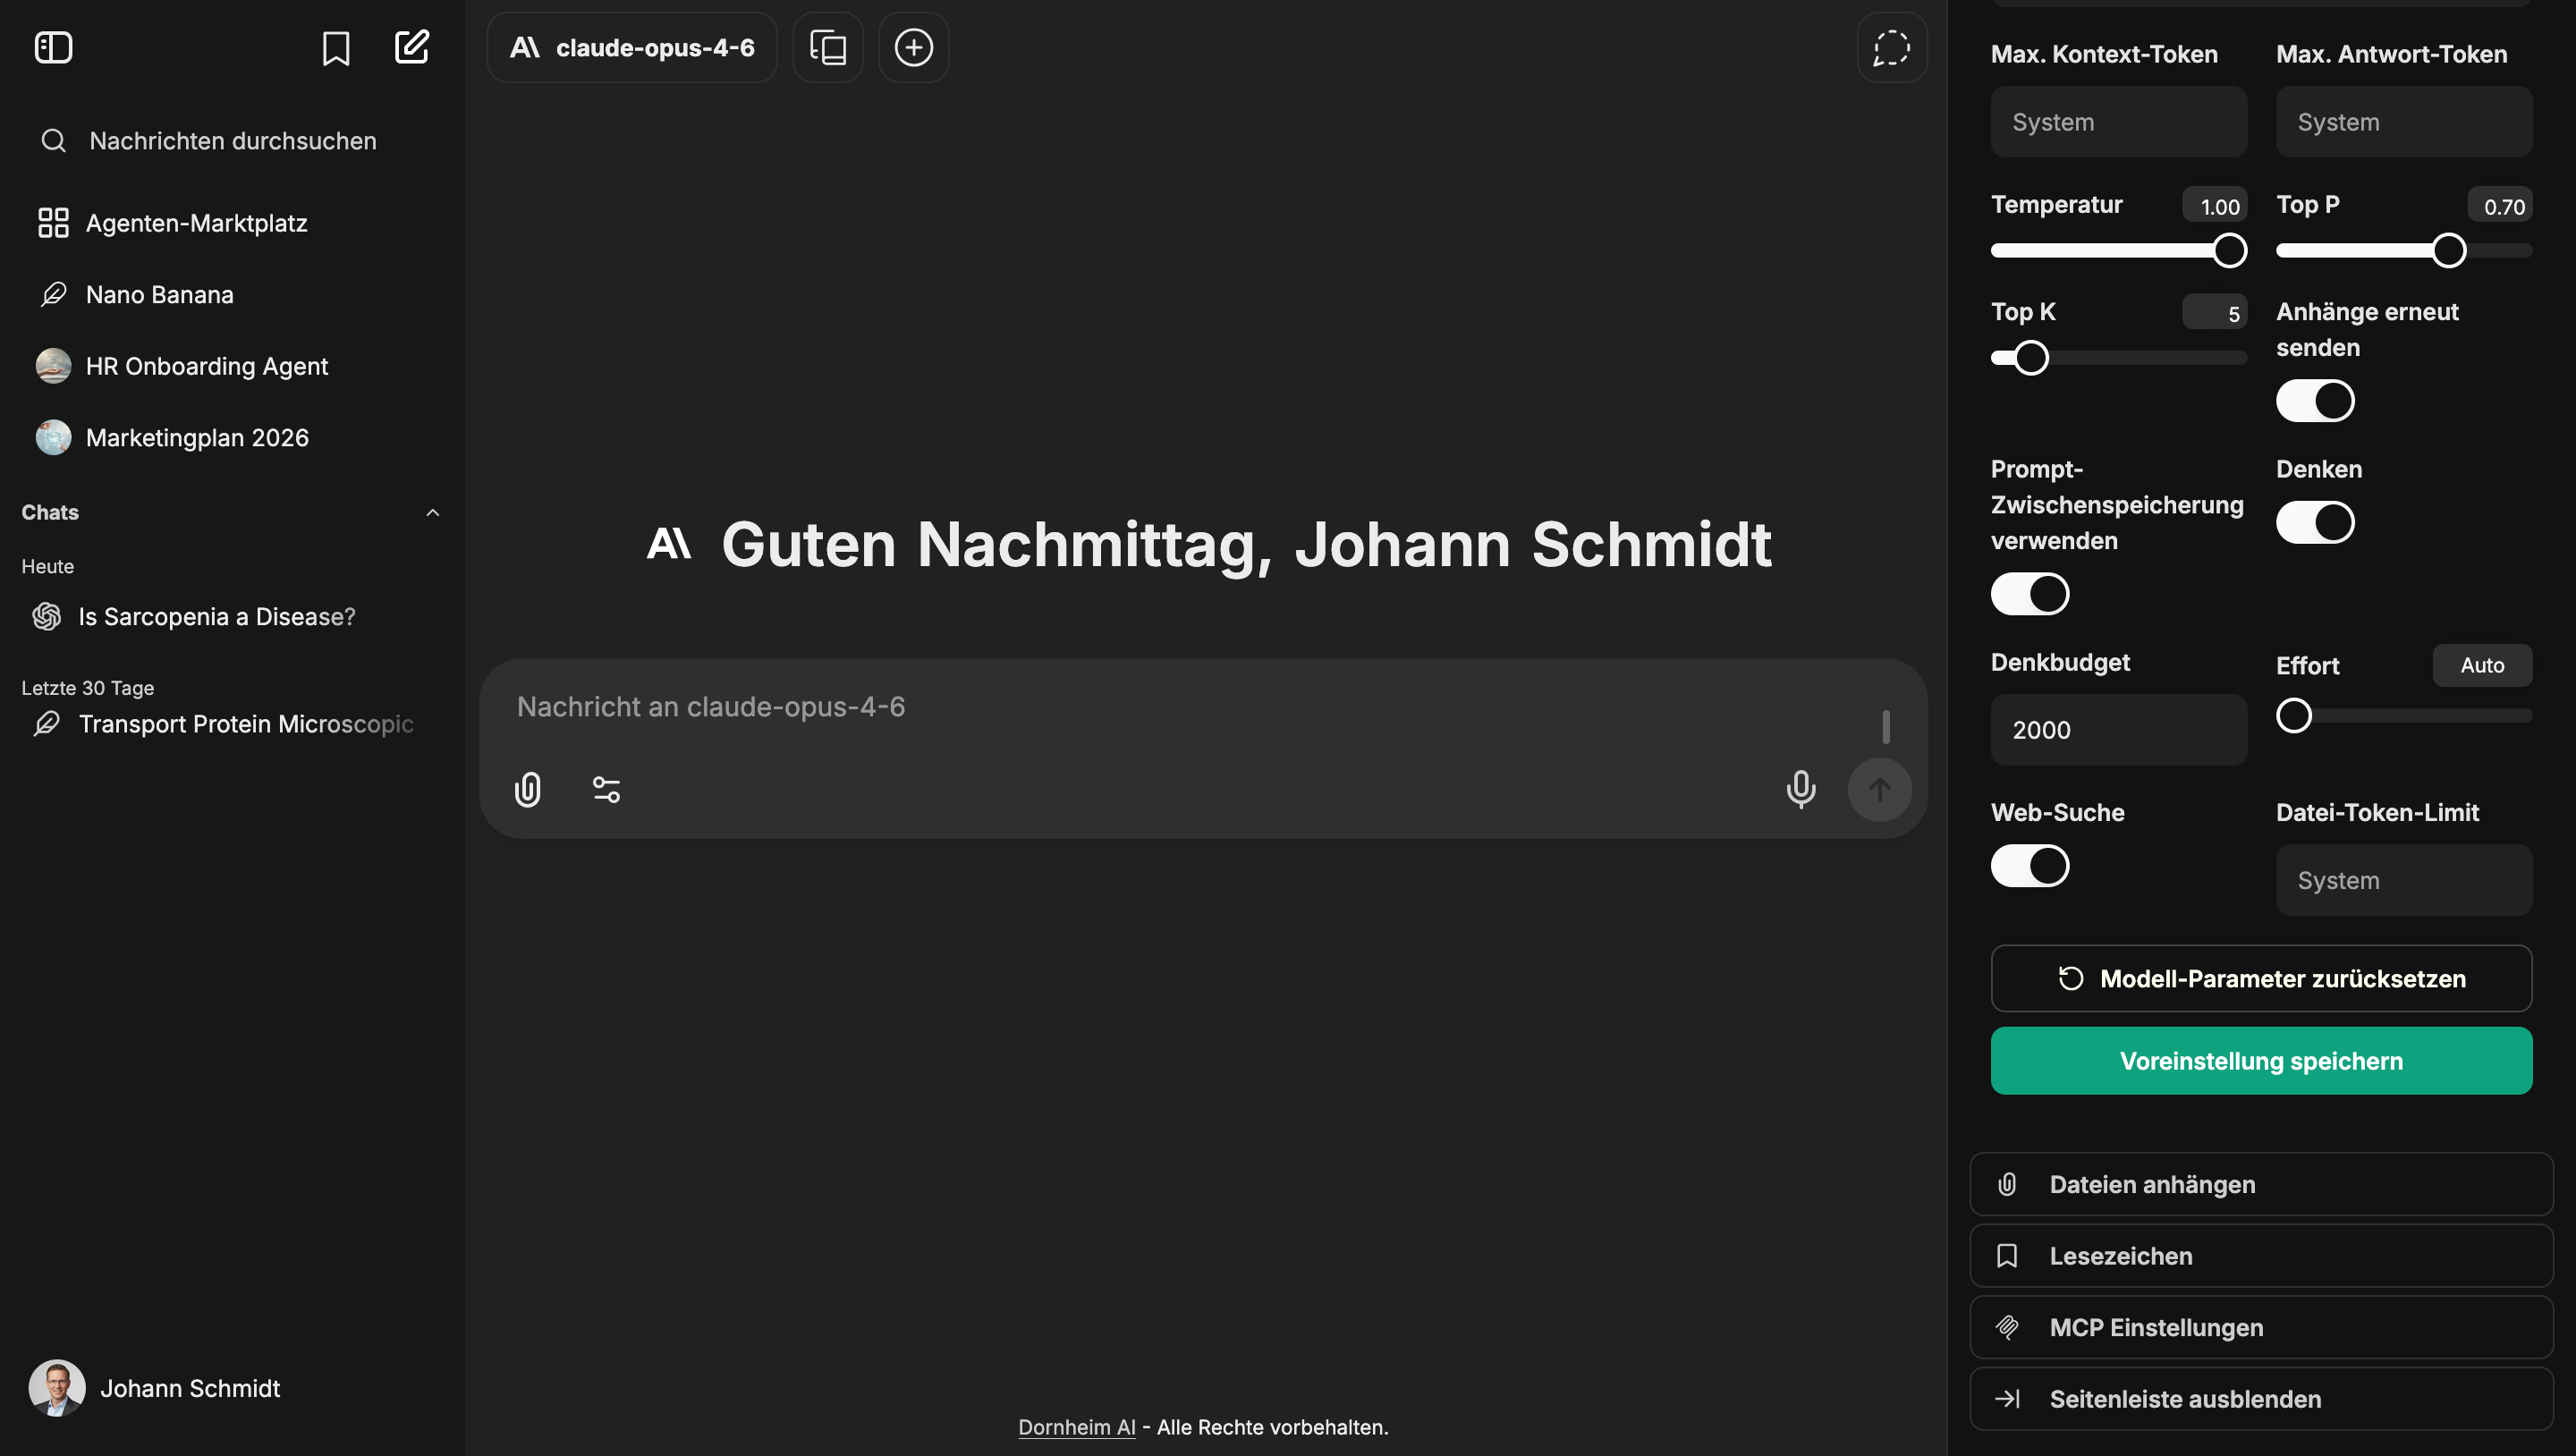Open the compose new chat icon
2576x1456 pixels.
coord(412,46)
